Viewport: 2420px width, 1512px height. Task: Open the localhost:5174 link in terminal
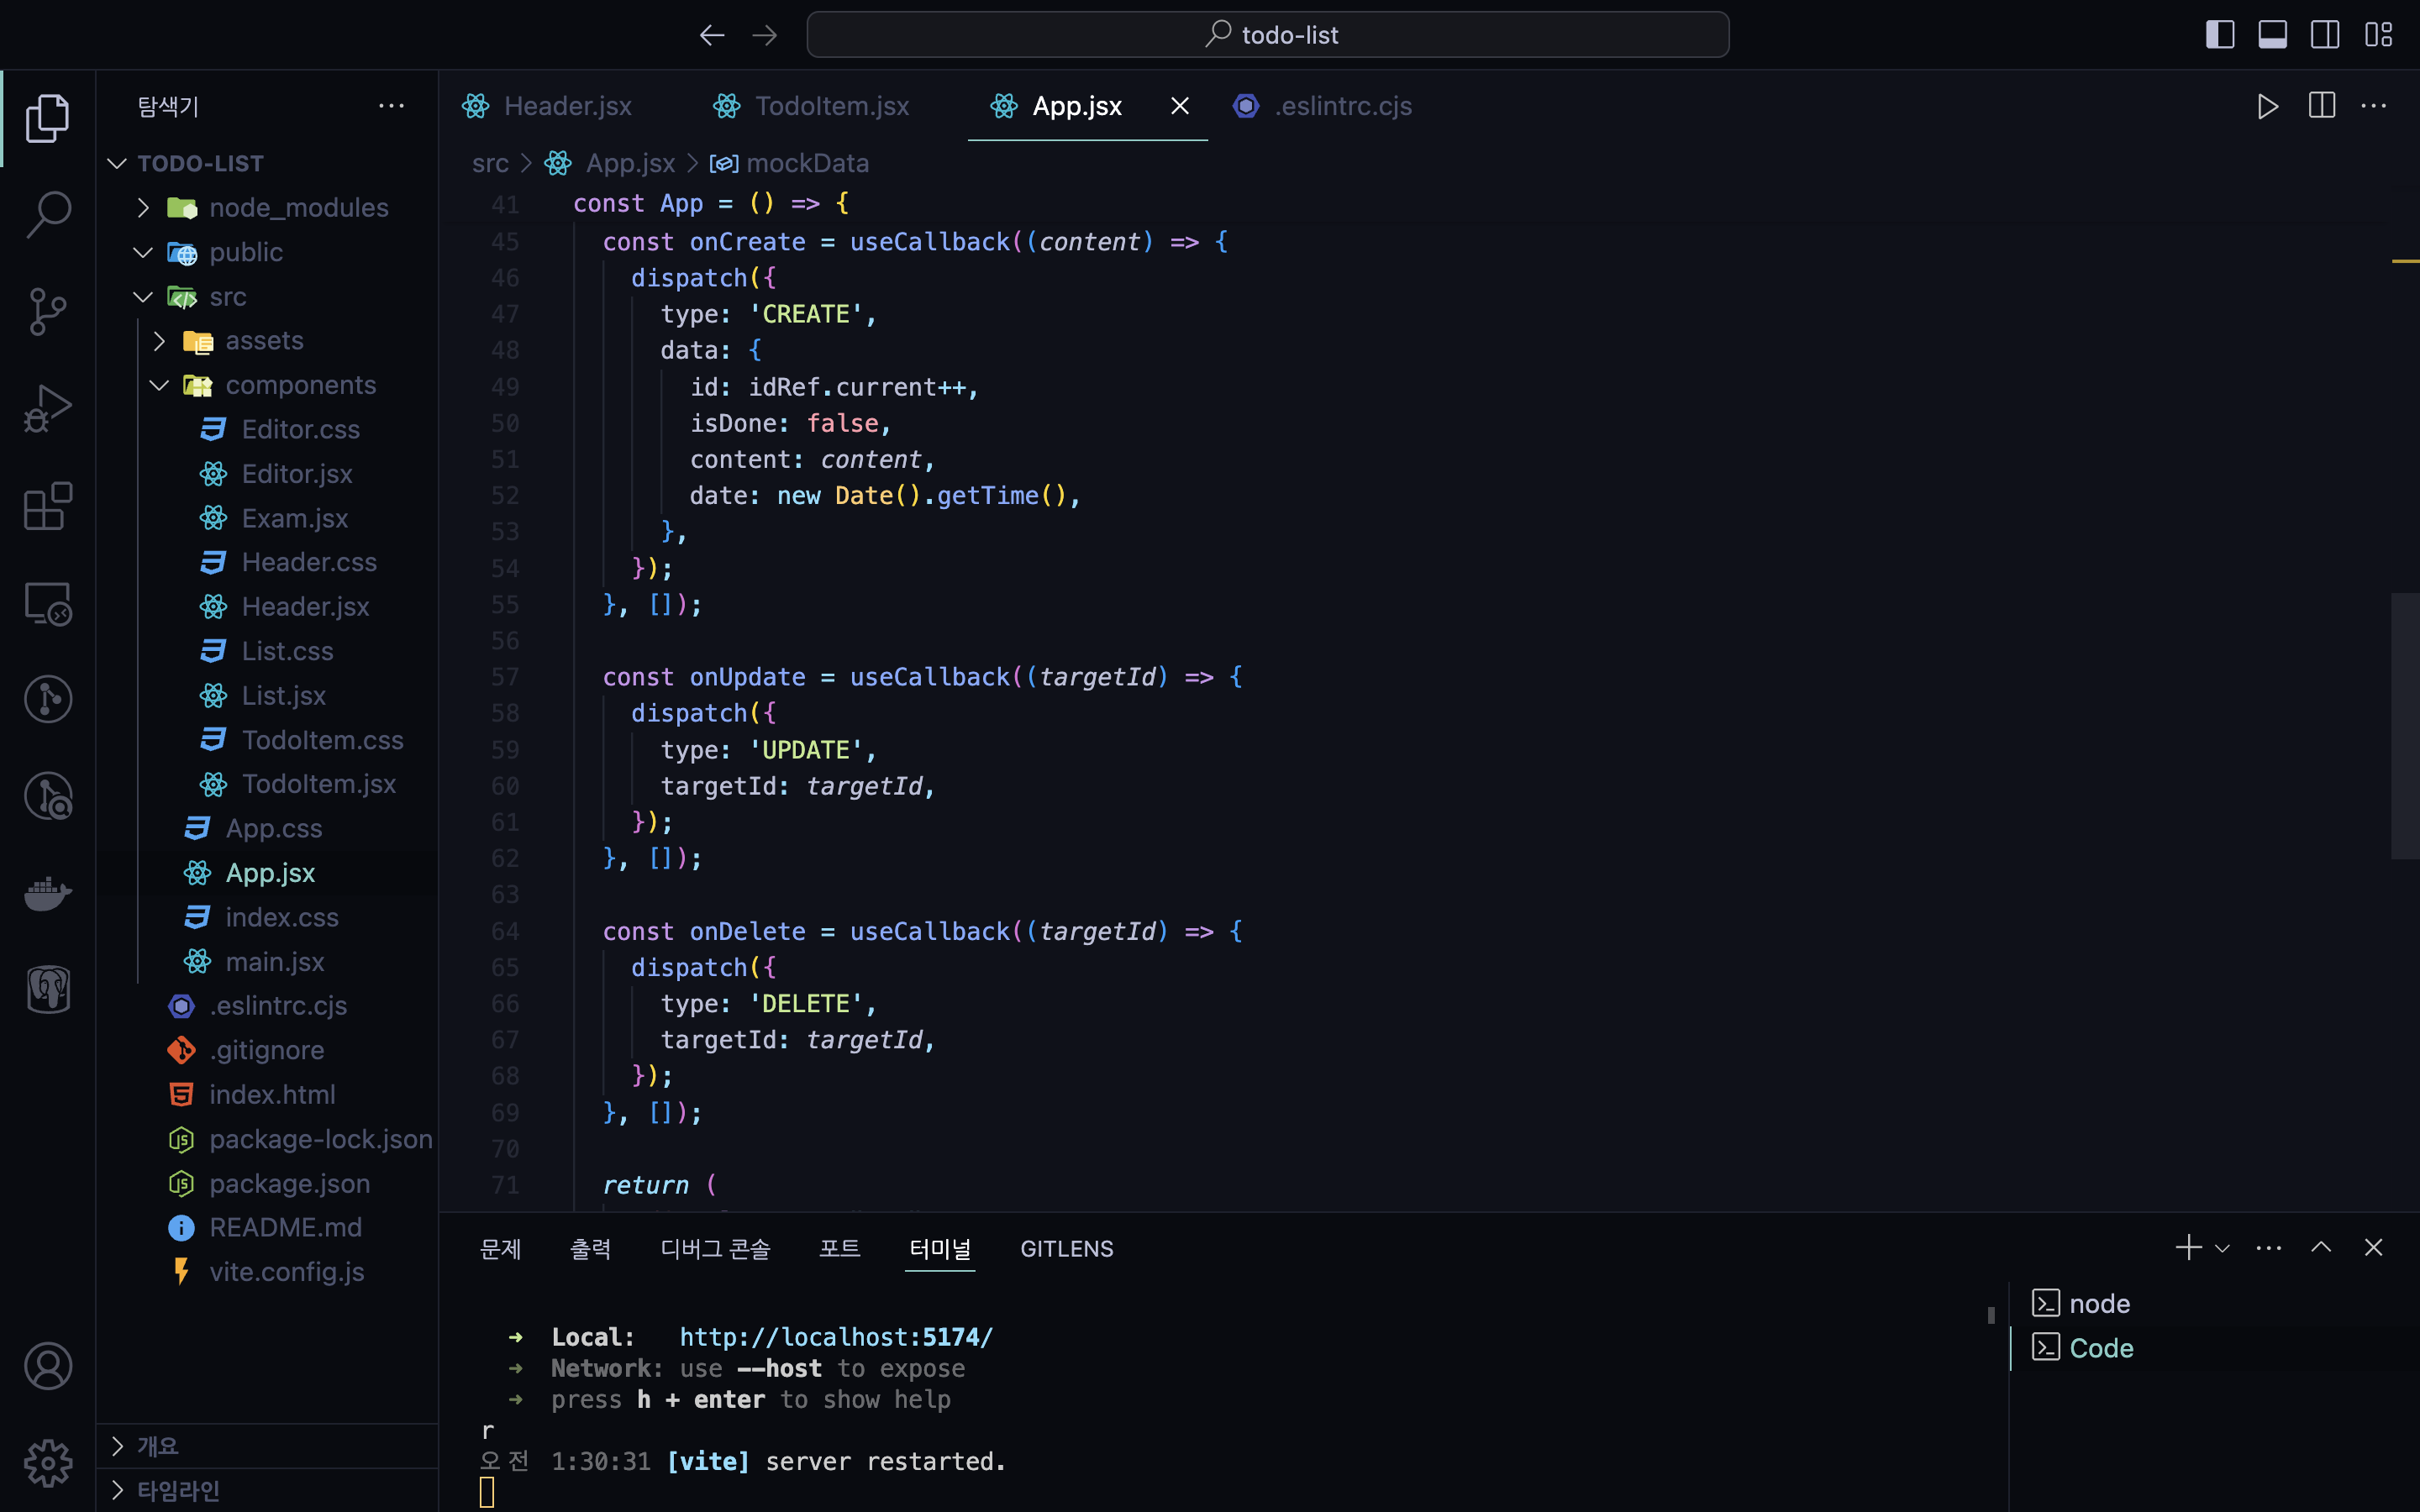tap(836, 1337)
